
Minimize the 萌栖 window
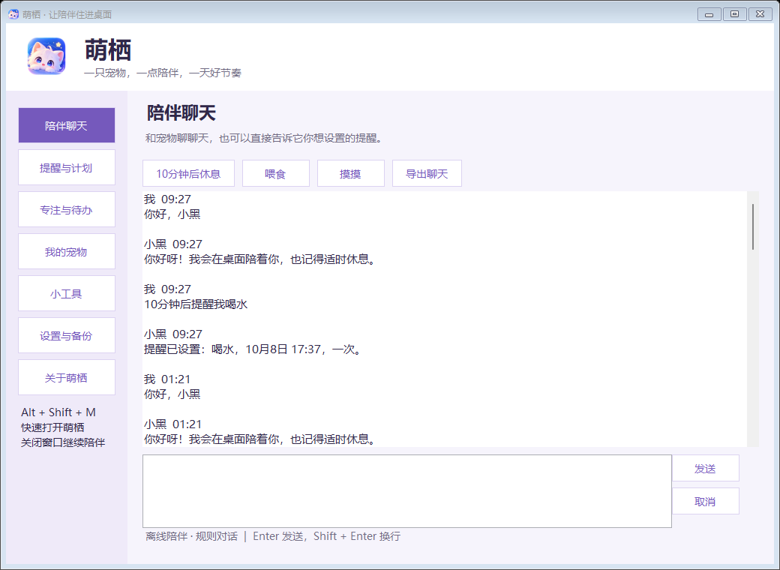(709, 14)
